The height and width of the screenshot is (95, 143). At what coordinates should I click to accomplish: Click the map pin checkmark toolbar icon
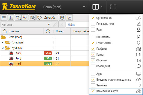coord(25,18)
